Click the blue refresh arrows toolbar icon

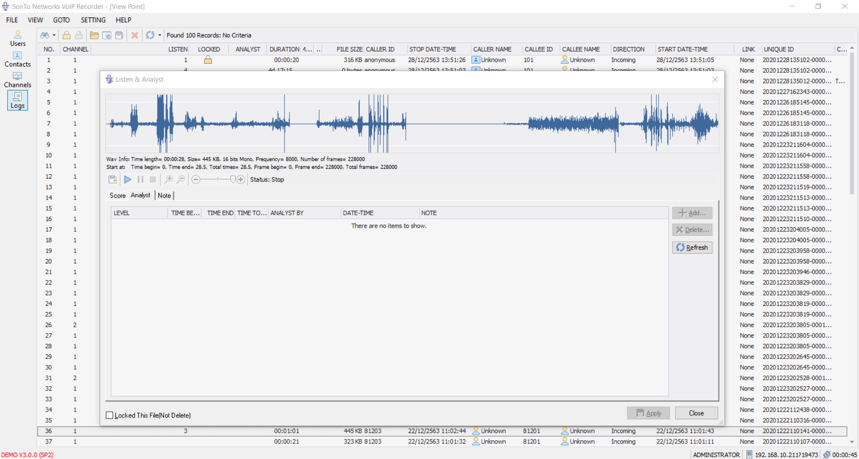pyautogui.click(x=150, y=35)
